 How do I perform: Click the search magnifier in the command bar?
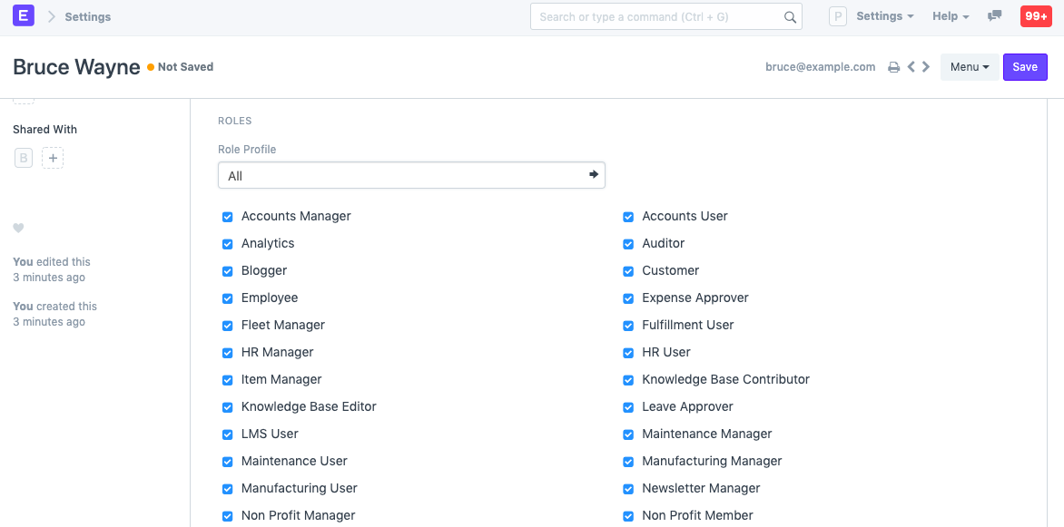[789, 16]
